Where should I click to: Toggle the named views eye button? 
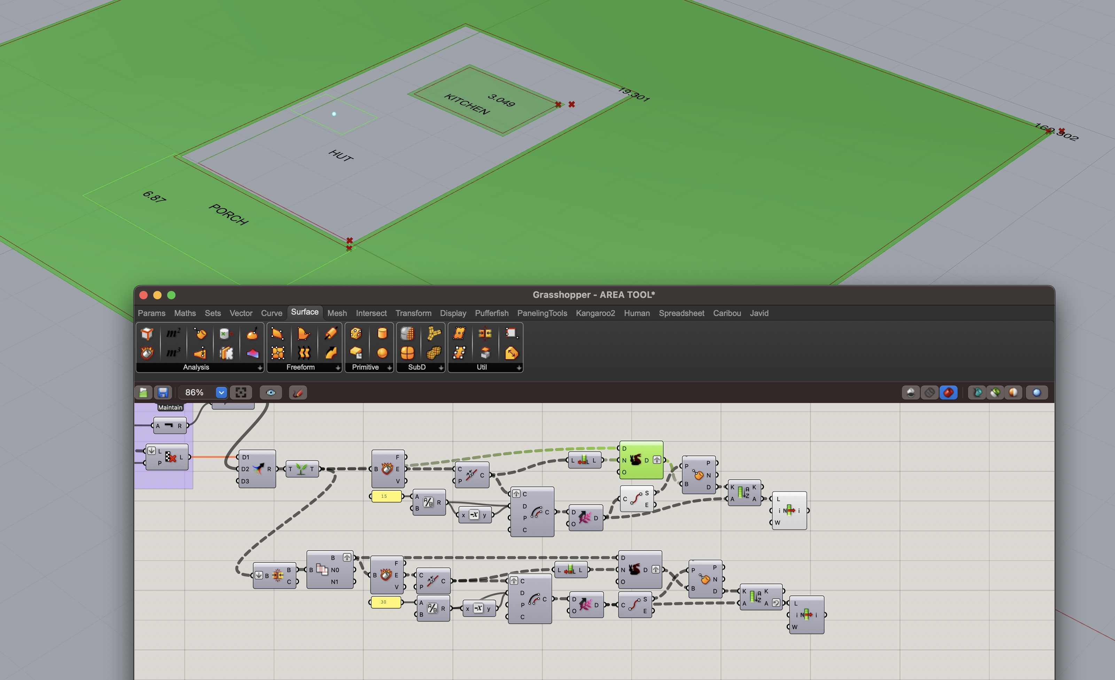click(271, 393)
